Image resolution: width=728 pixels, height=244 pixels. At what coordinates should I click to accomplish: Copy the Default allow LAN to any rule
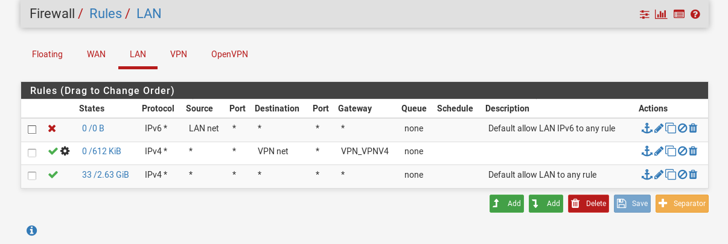670,175
